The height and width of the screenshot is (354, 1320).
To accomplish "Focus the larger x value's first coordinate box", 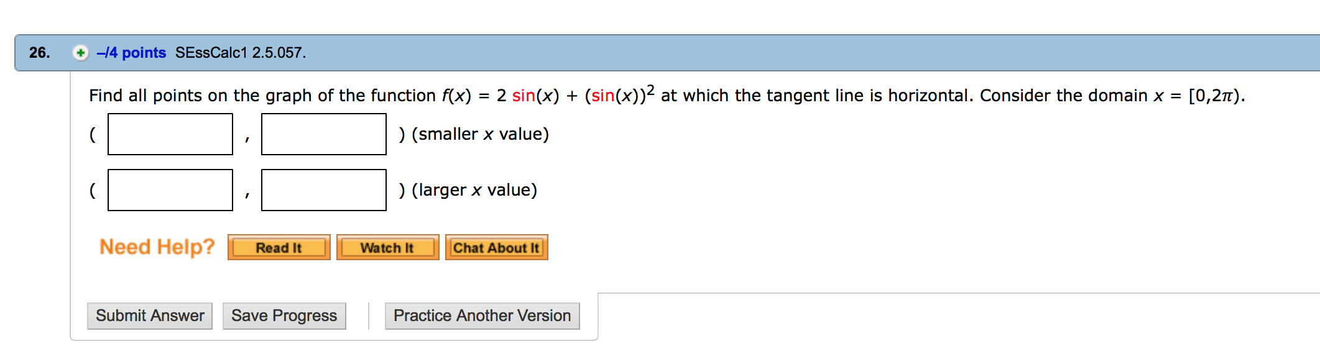I will pyautogui.click(x=170, y=190).
